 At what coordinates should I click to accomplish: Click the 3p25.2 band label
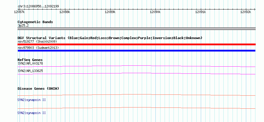click(23, 26)
